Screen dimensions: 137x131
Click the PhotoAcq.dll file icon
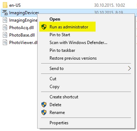(5, 27)
